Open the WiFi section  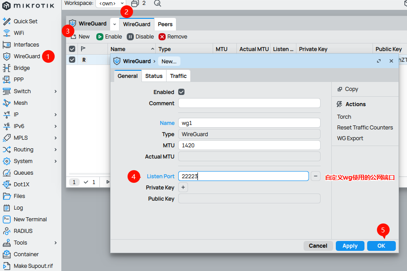(x=19, y=33)
